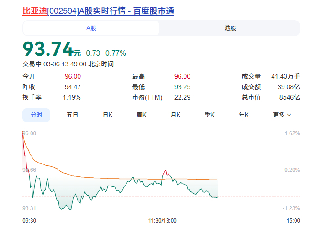Click the price change -0.73 value
This screenshot has height=228, width=316.
pos(92,53)
